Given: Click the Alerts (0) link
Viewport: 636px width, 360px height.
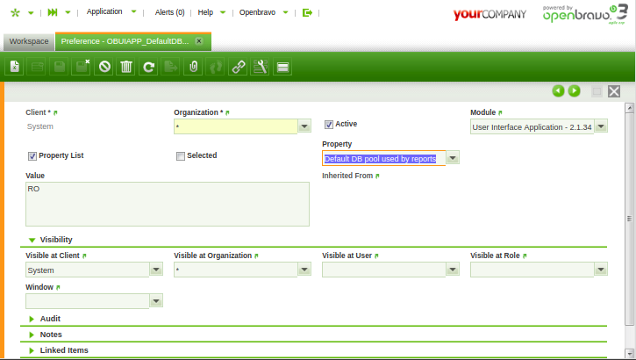Looking at the screenshot, I should (169, 12).
